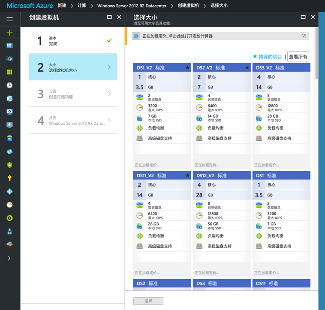Click the 正在加载定价 pricing calculator banner
Screen dimensions: 325x310
tap(220, 36)
